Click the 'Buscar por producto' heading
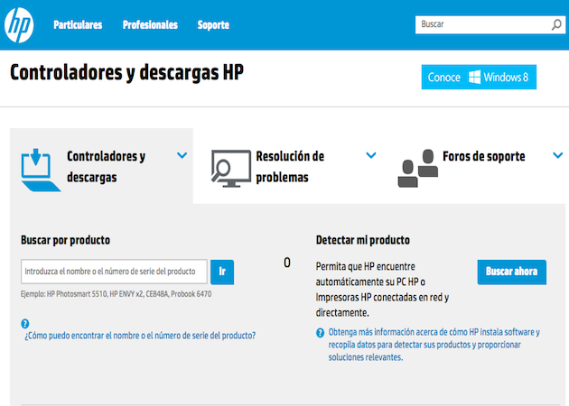 click(x=65, y=240)
